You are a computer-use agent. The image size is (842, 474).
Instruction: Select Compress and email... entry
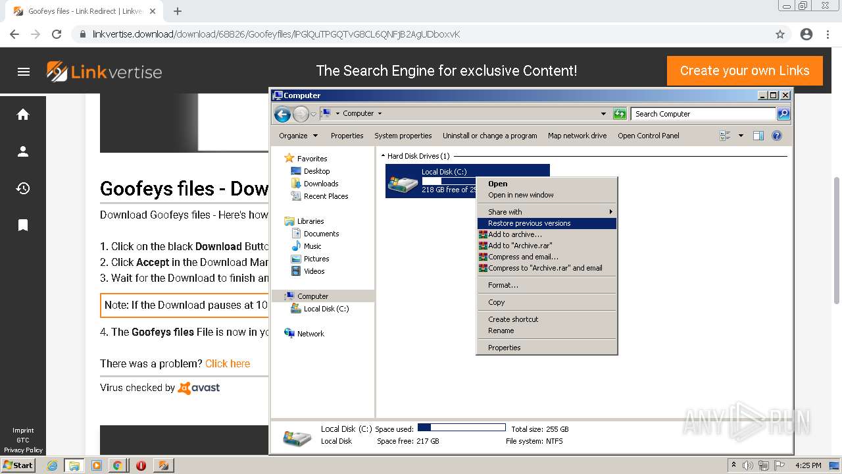tap(547, 257)
